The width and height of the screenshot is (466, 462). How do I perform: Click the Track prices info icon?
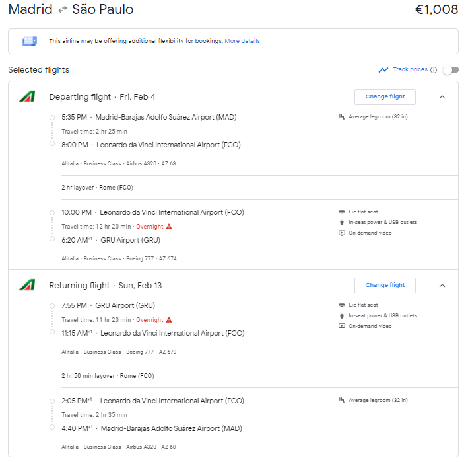pyautogui.click(x=434, y=70)
